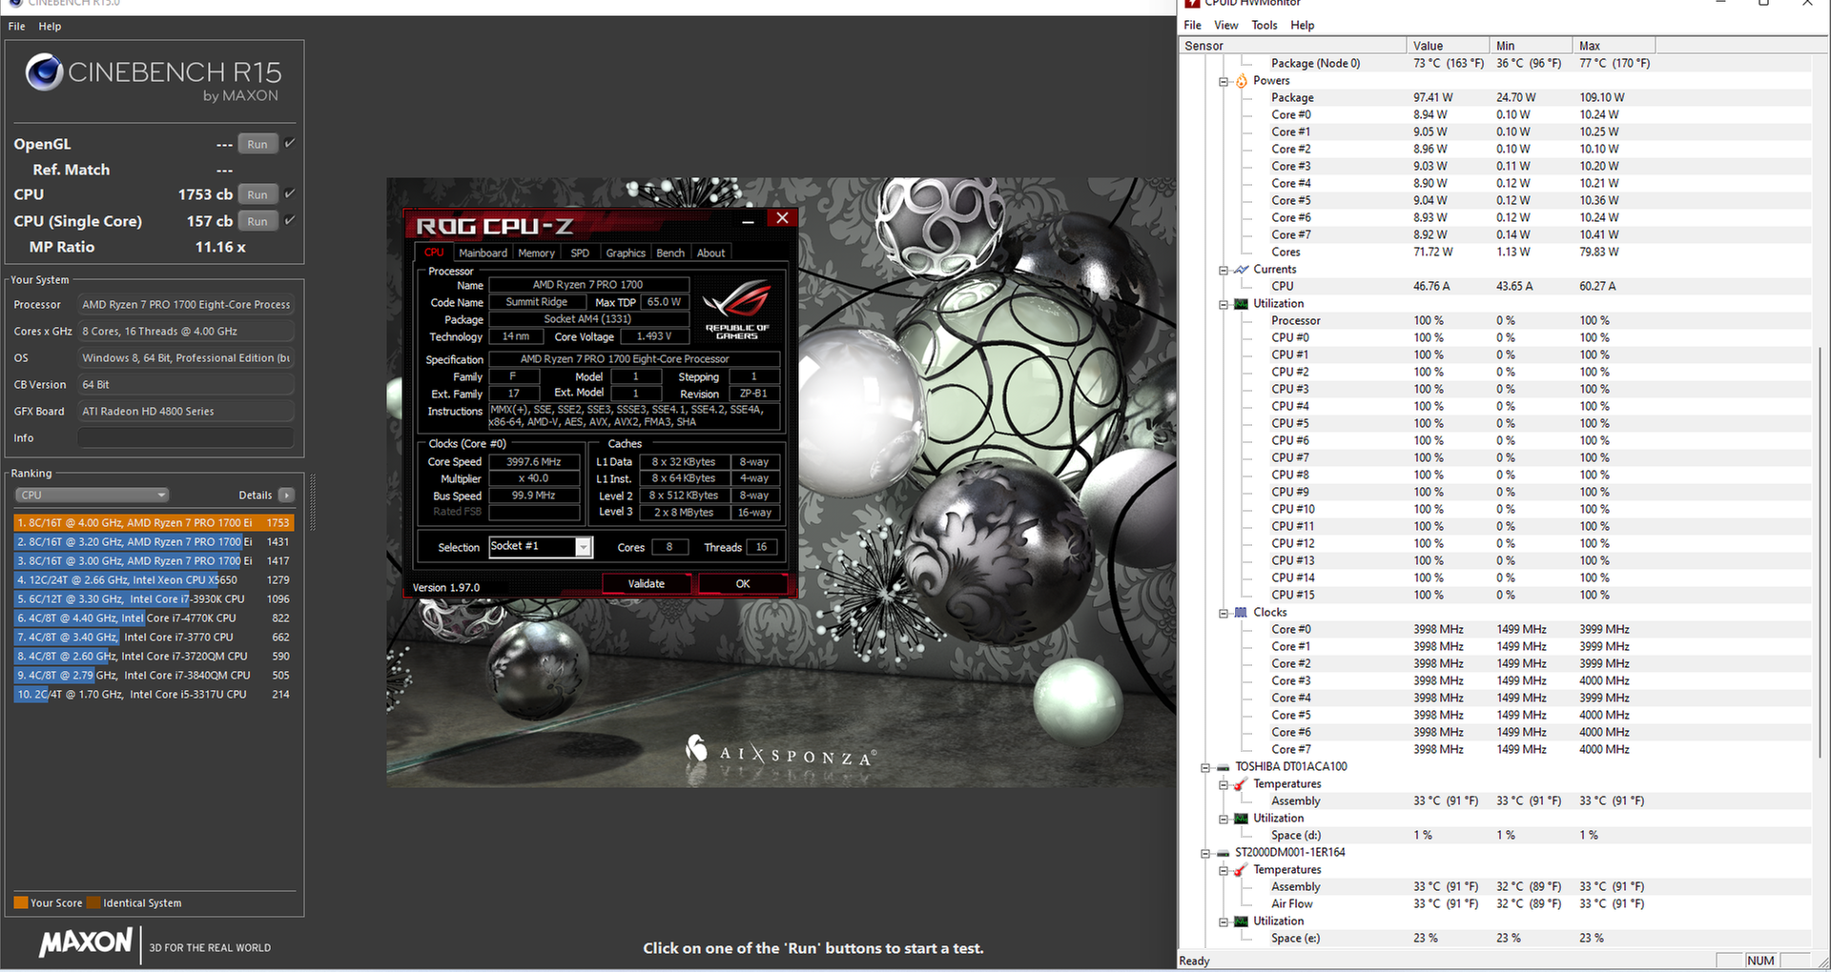Click the ST2000DM001-1ER164 drive icon
The height and width of the screenshot is (972, 1831).
(x=1224, y=853)
